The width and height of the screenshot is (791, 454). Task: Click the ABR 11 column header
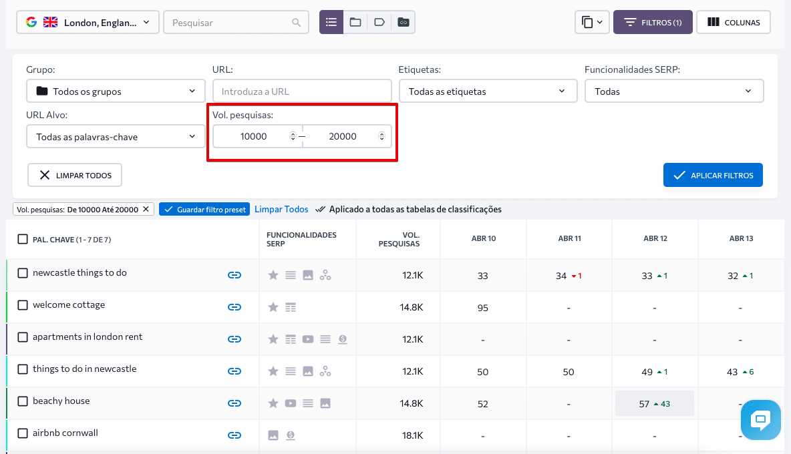point(570,238)
